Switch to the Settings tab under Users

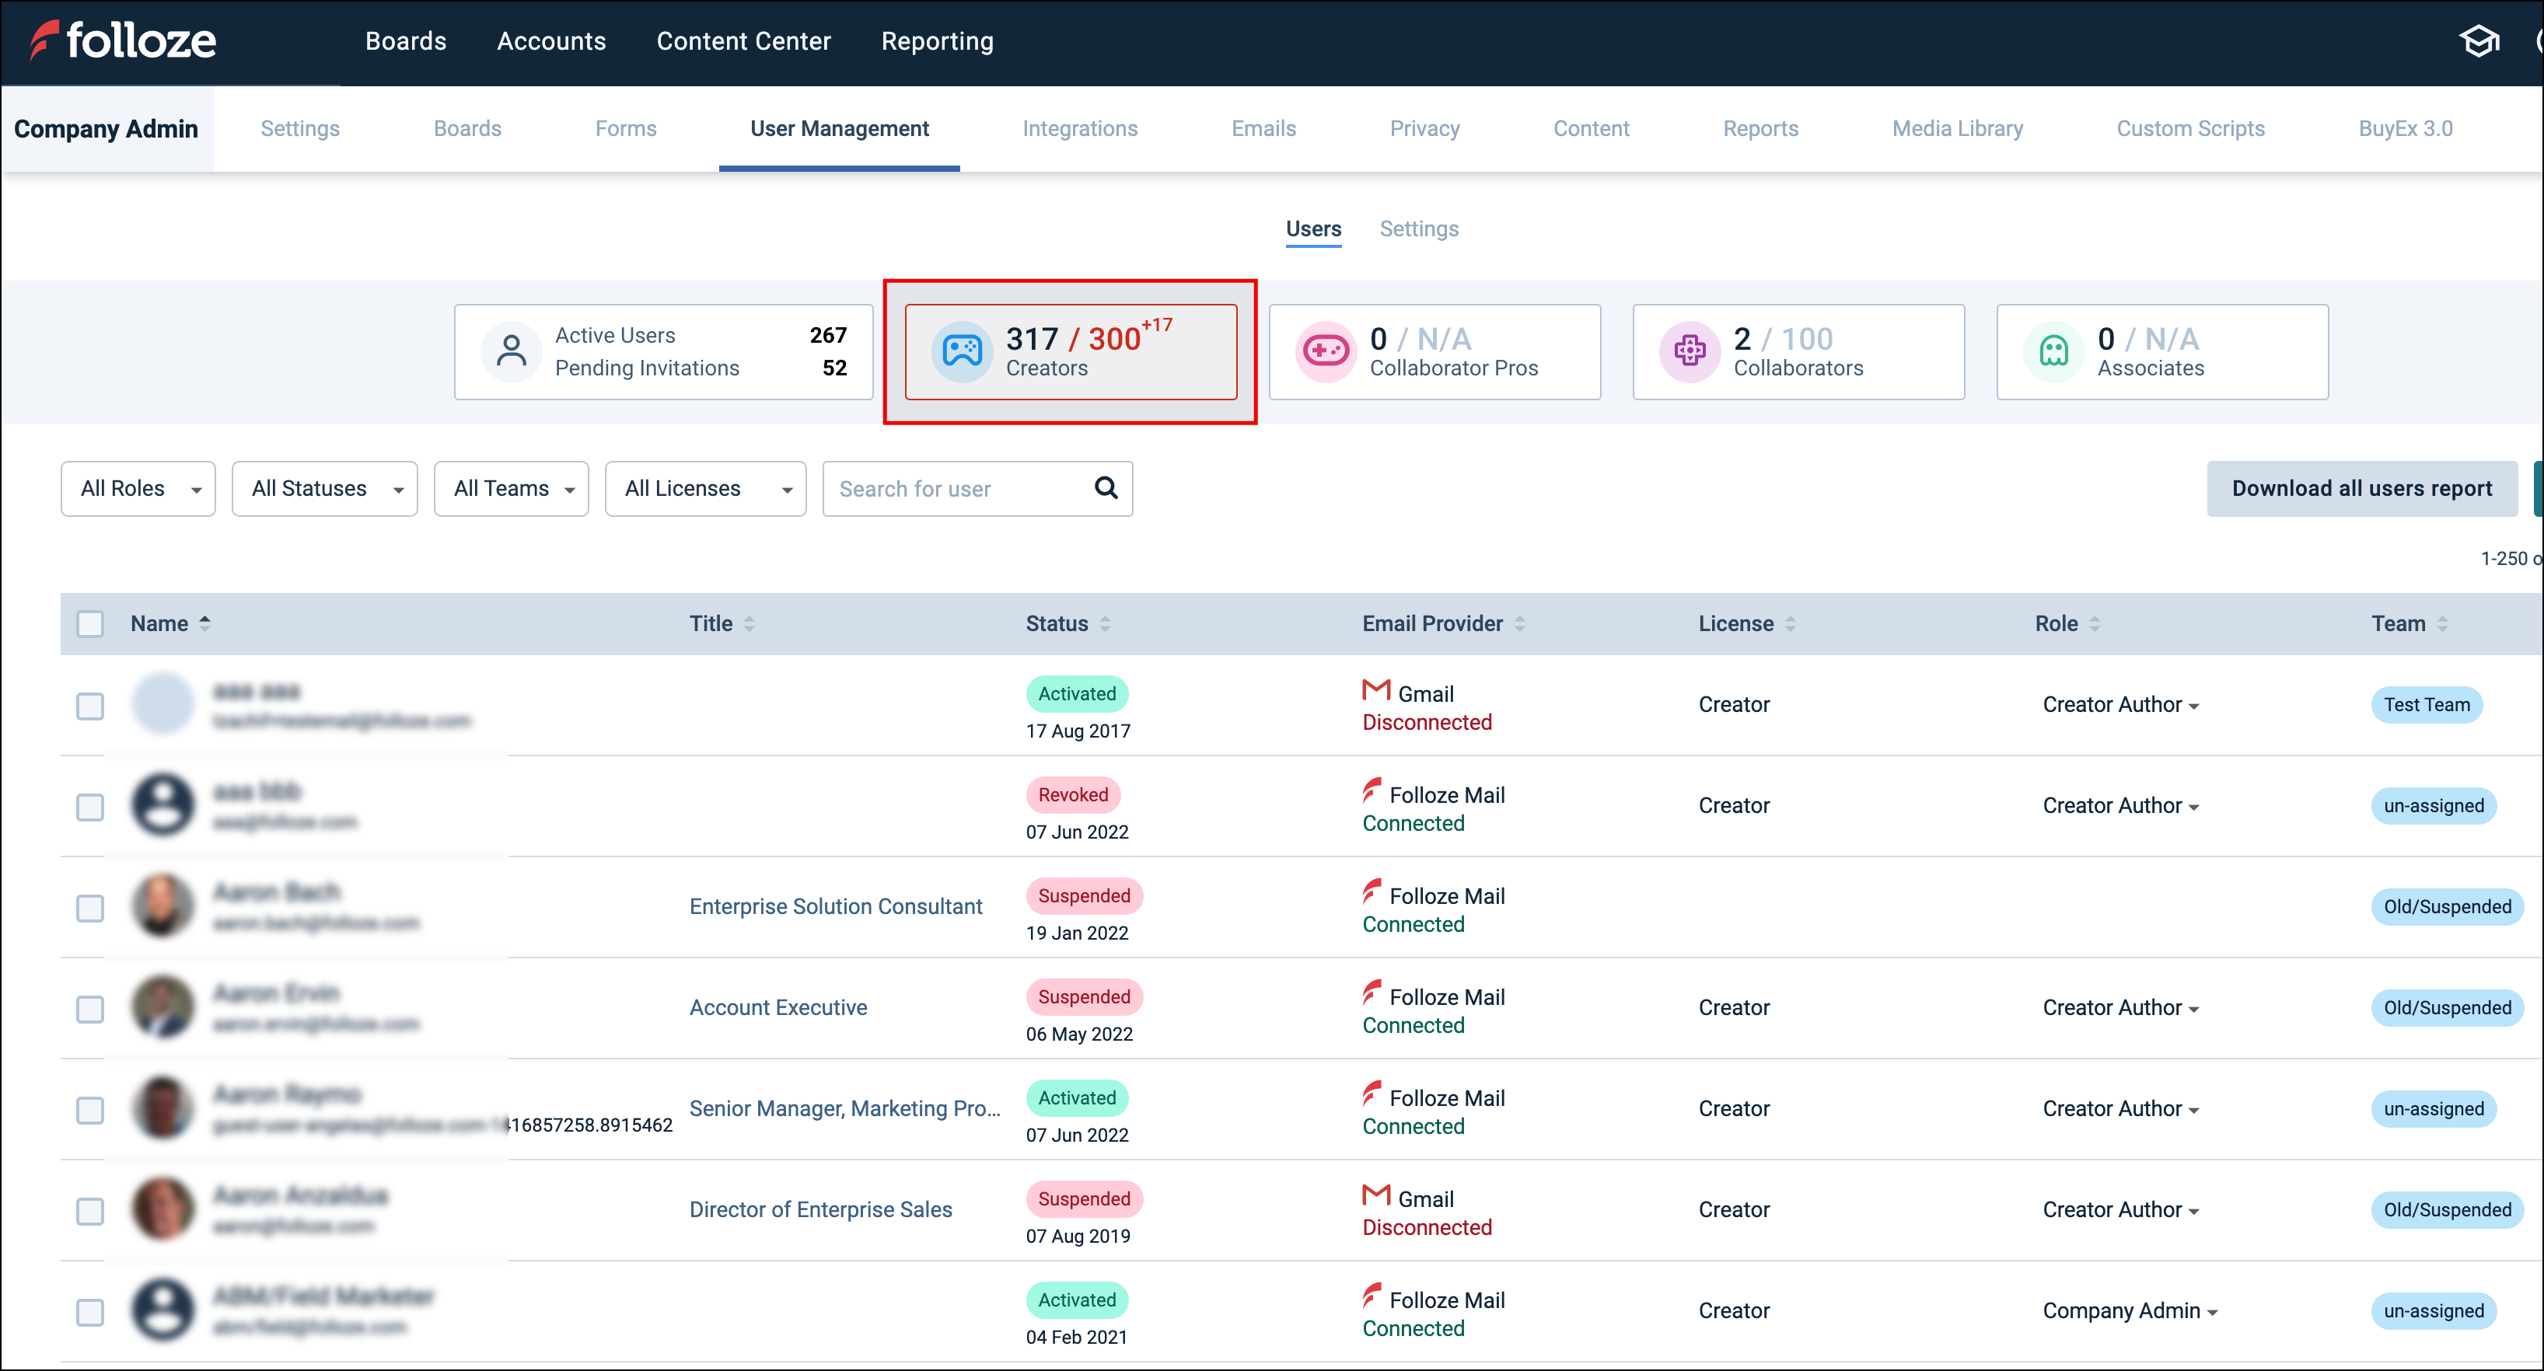(1419, 228)
